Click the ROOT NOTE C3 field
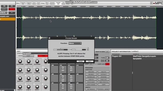 click(x=107, y=61)
